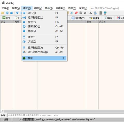The width and height of the screenshot is (124, 122).
Task: Click the x64dbg.exe path in status bar
Action: [x=57, y=120]
